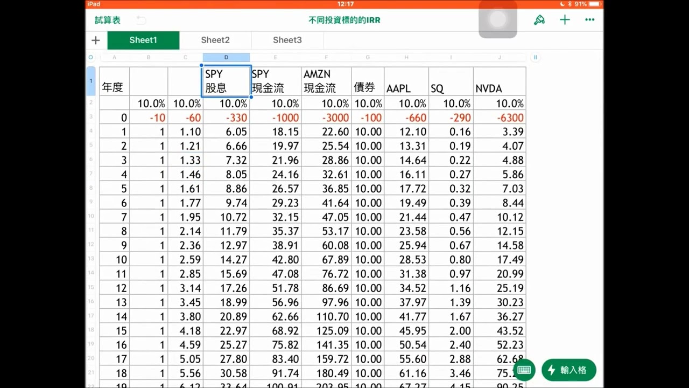The image size is (689, 388).
Task: Tap the undo arrow next to 試算表
Action: click(141, 20)
